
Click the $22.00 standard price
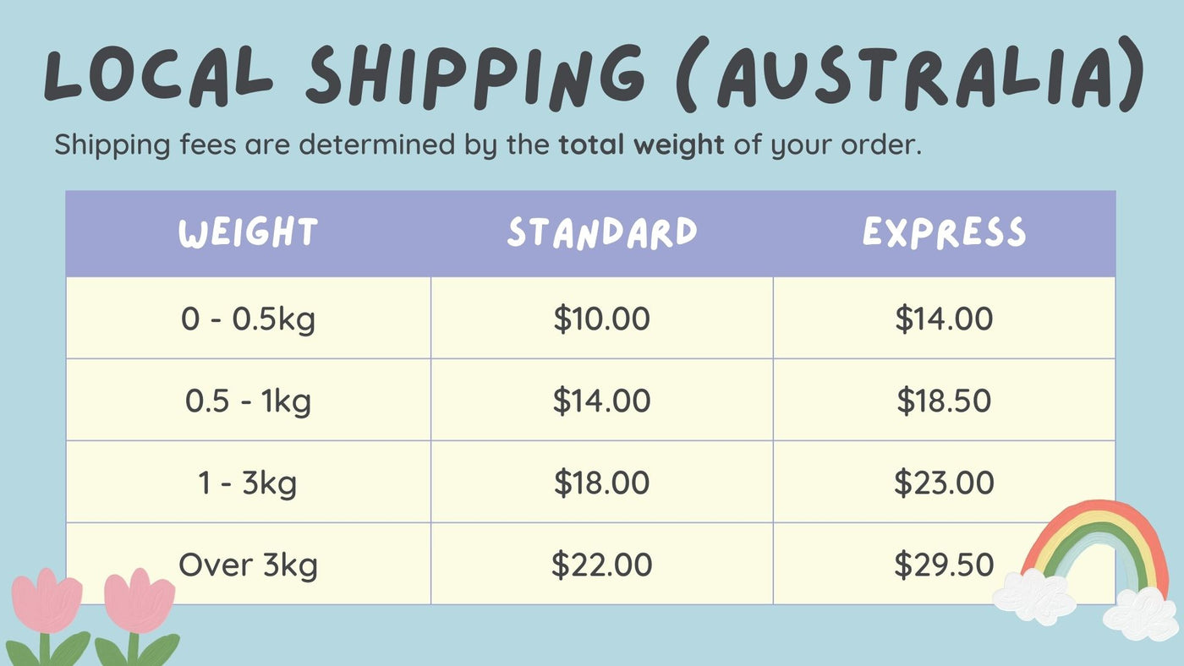point(602,564)
